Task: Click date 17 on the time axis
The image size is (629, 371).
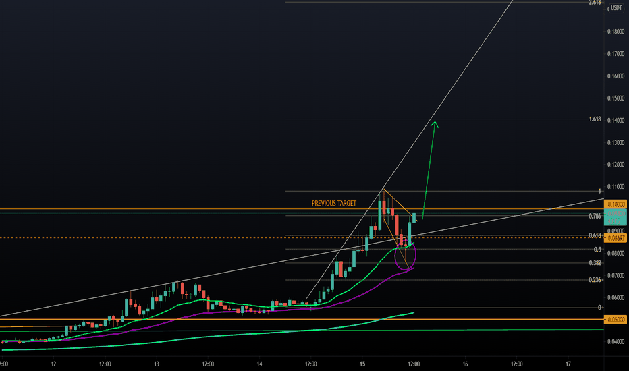Action: coord(568,364)
